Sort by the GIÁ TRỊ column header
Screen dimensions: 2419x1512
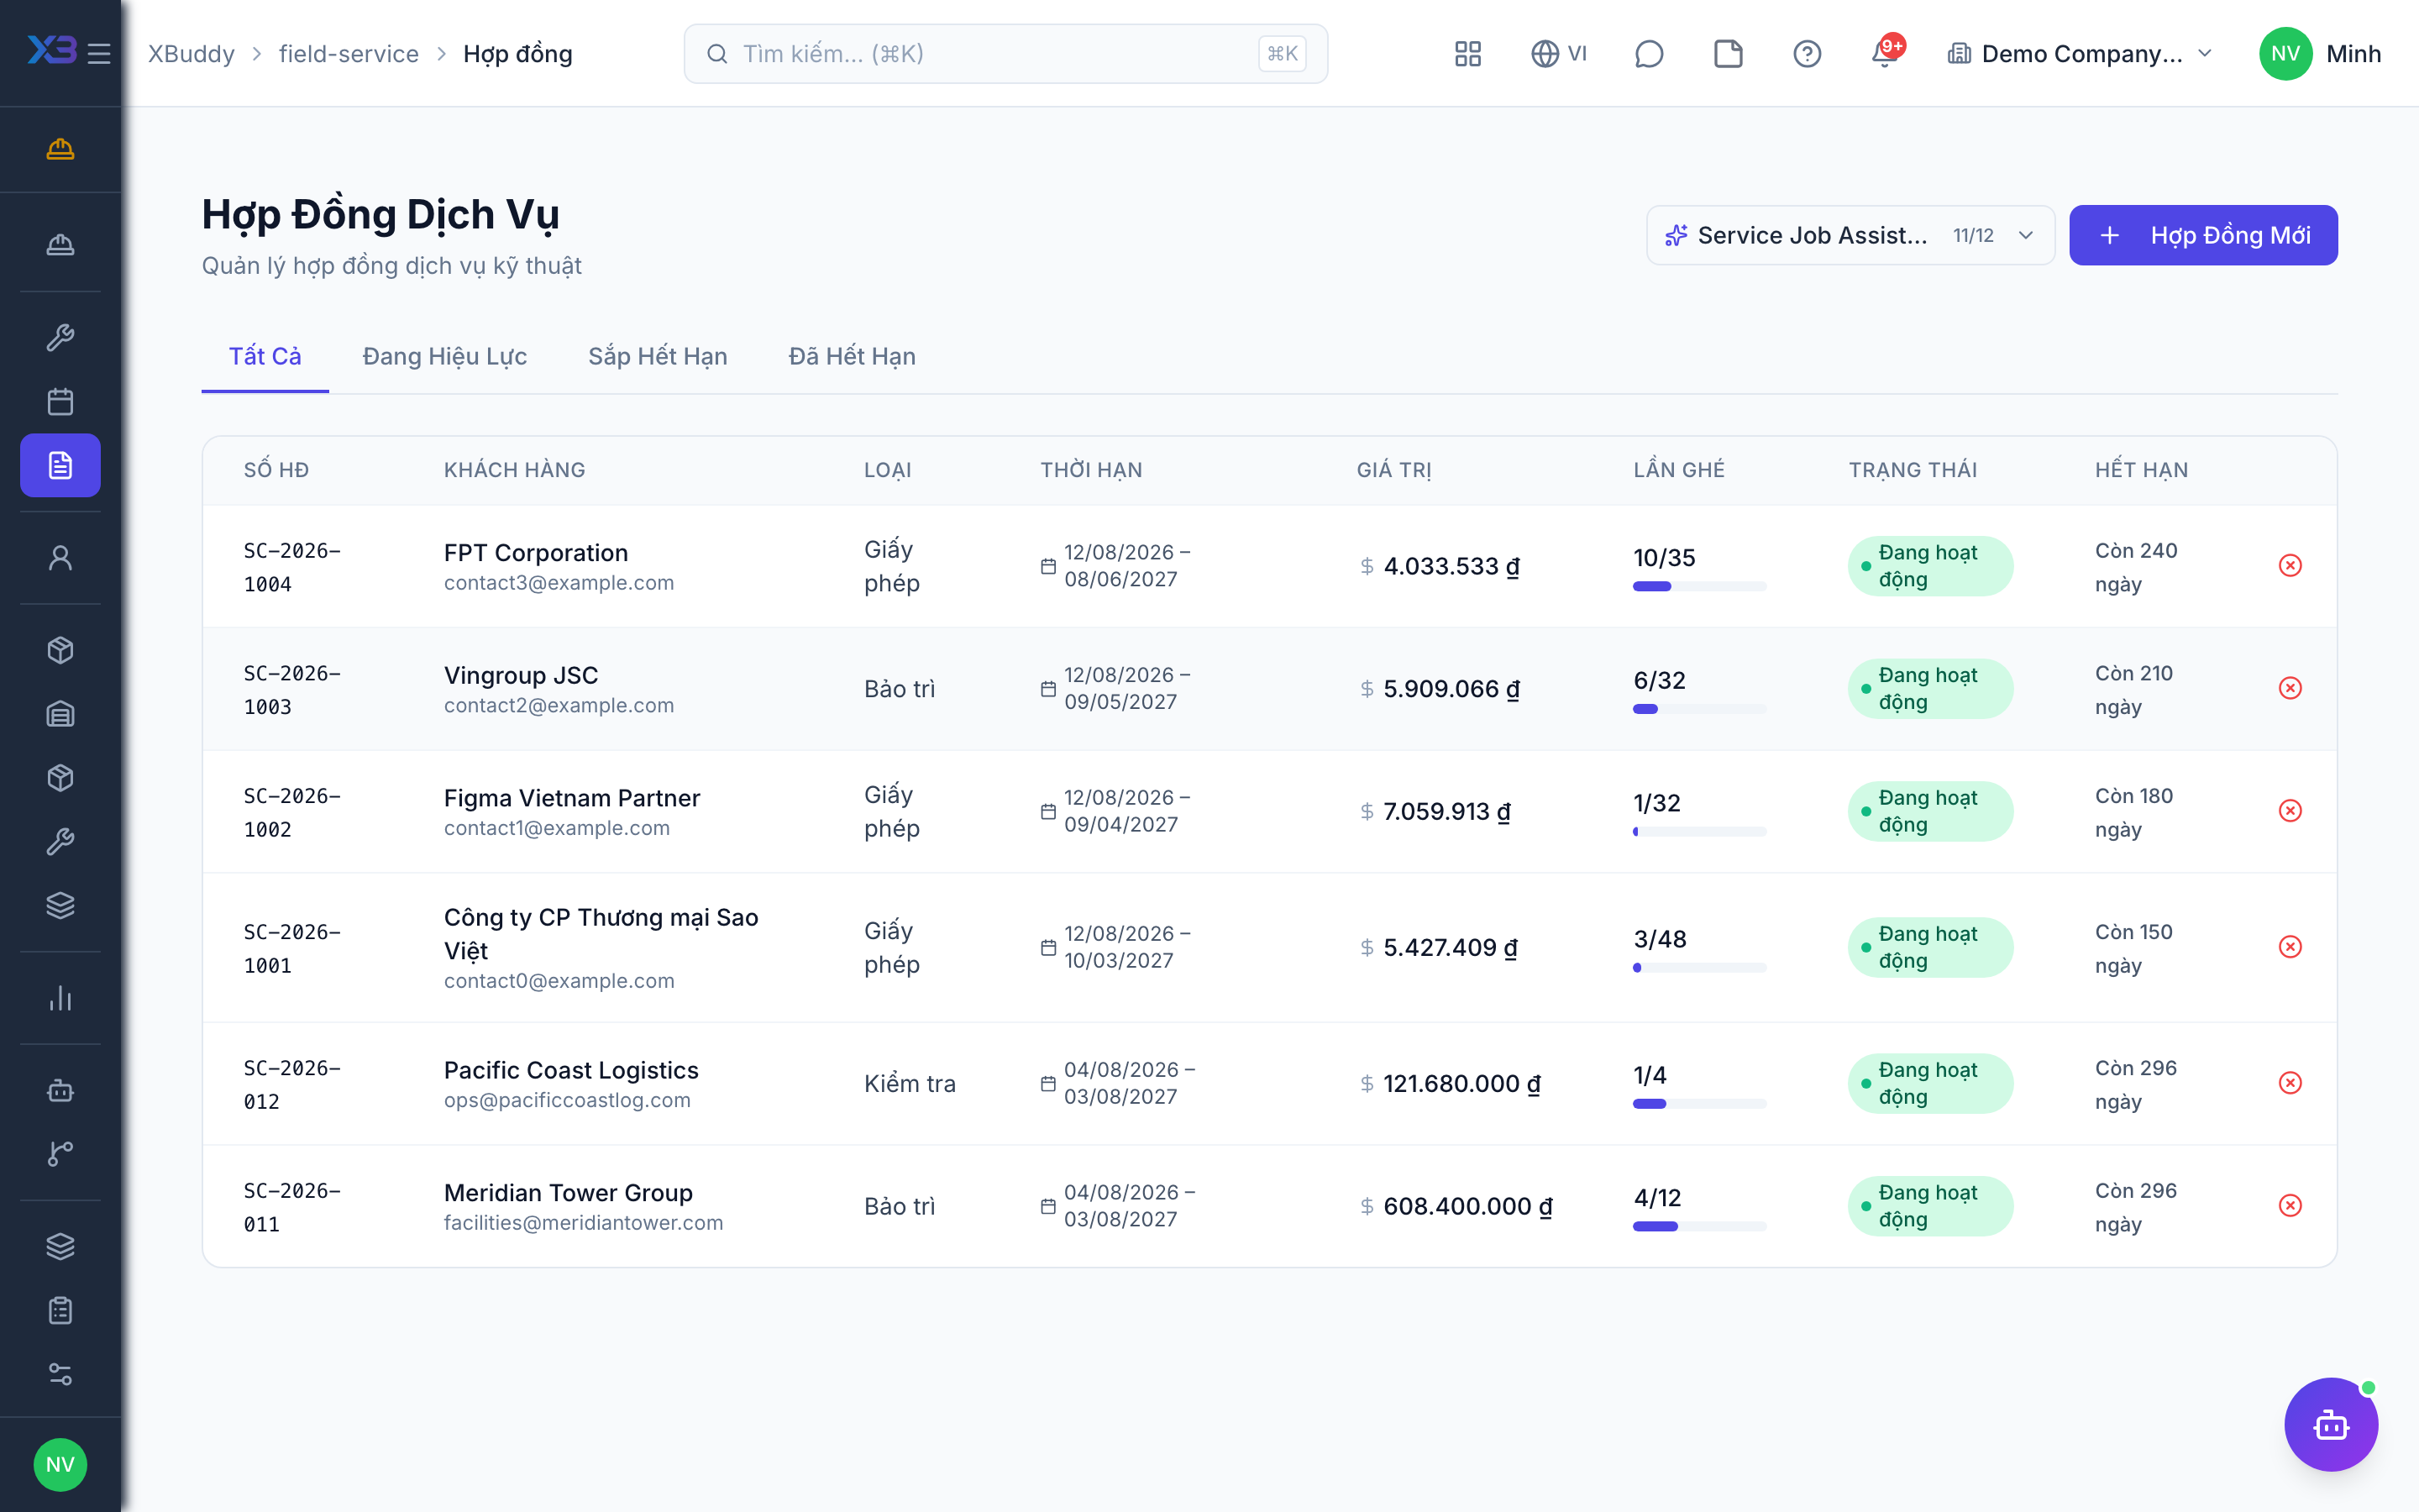[1393, 470]
